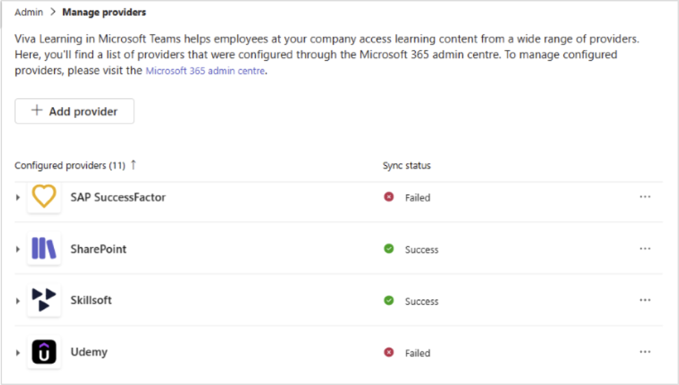Expand the Skillsoft provider row
679x385 pixels.
click(18, 301)
